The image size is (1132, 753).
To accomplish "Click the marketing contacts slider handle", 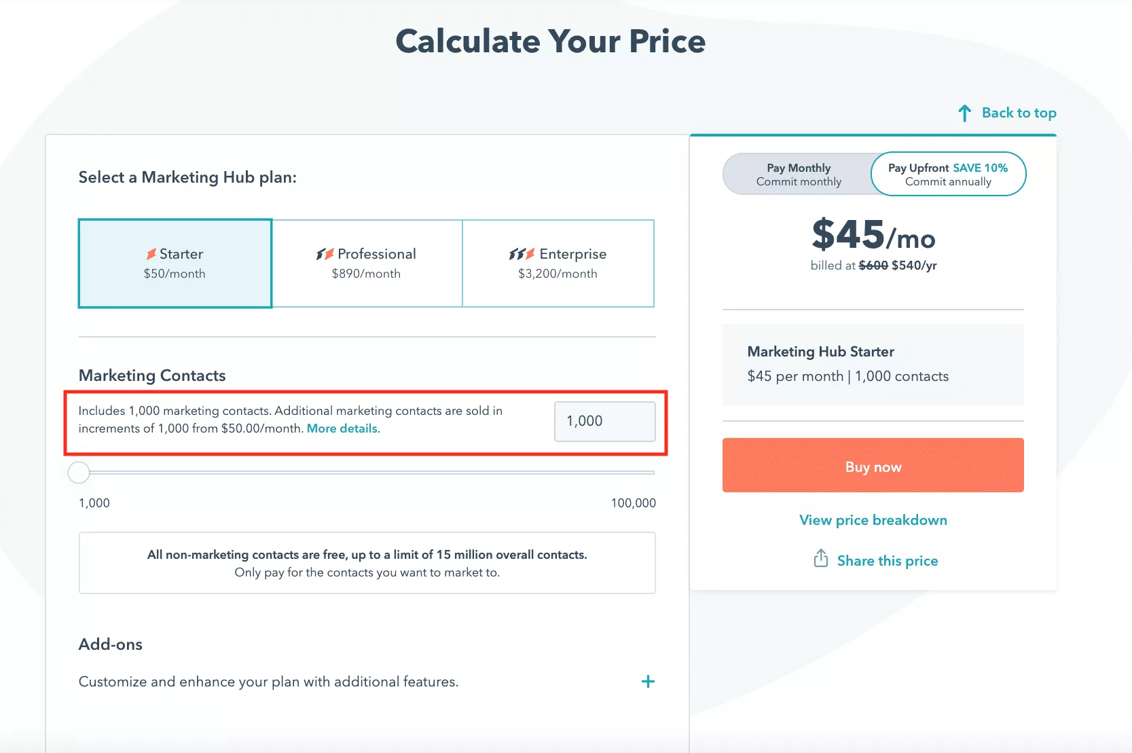I will click(x=79, y=473).
